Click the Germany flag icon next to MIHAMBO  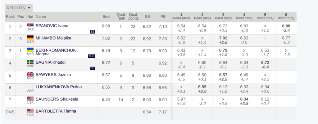[x=30, y=38]
